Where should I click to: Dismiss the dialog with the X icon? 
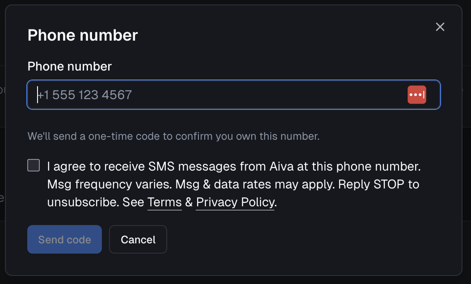[440, 27]
